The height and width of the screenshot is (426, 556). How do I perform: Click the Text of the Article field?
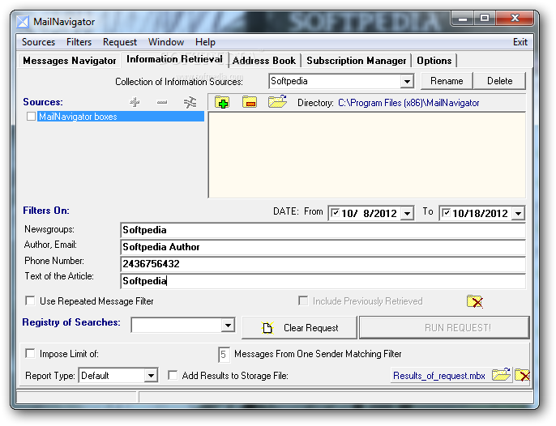[x=323, y=281]
